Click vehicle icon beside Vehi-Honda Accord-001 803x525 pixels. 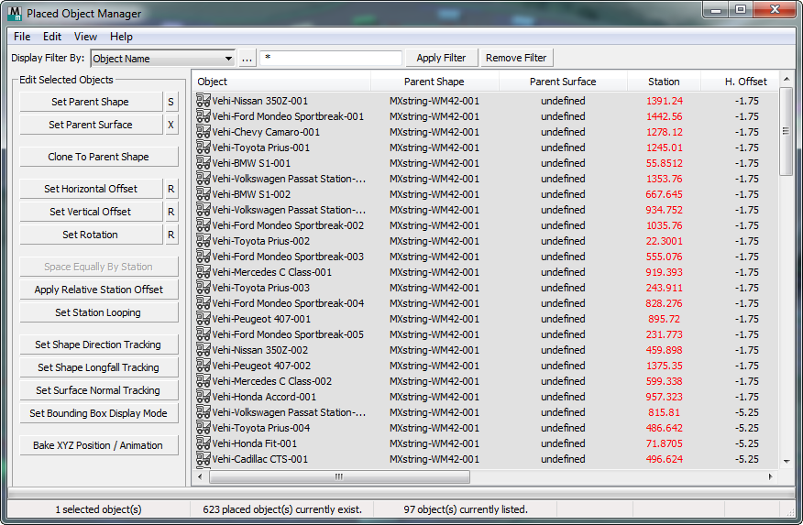[x=203, y=397]
